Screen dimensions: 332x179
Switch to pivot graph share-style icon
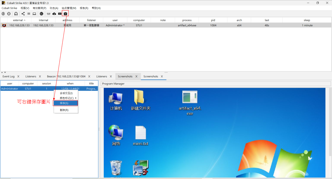(x=23, y=14)
